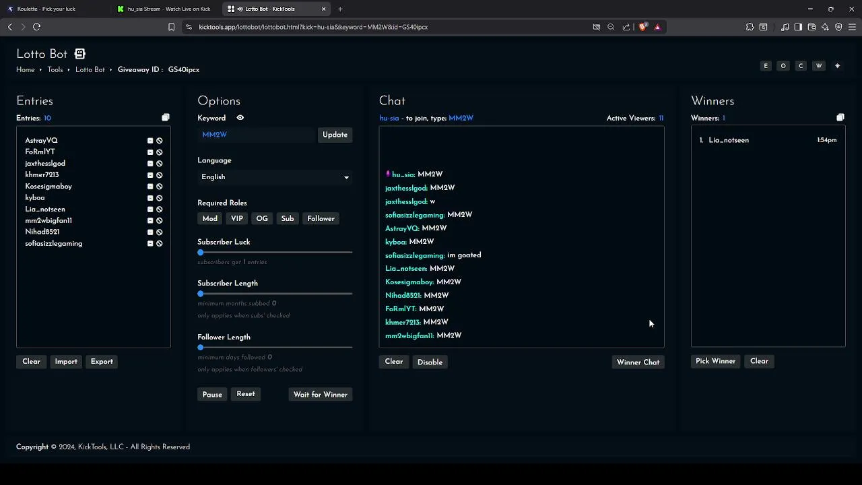This screenshot has height=485, width=862.
Task: Ban jaxthesslgod using the block icon
Action: click(160, 164)
